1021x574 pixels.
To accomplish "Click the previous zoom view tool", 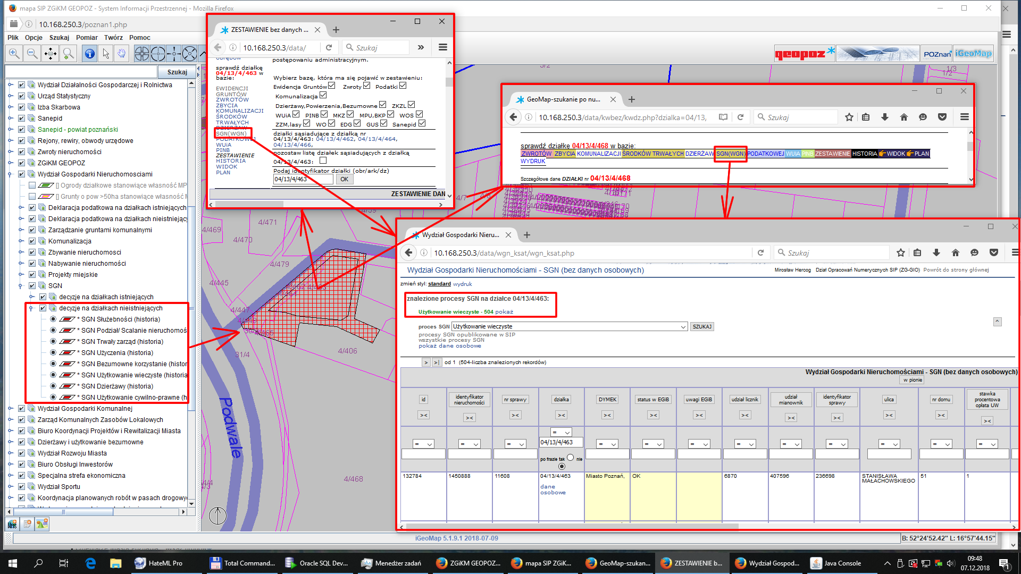I will [x=68, y=54].
